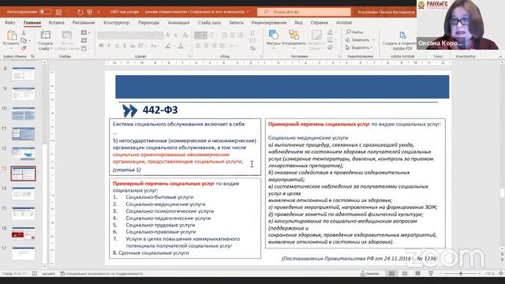Toggle Strikethrough formatting

(x=133, y=46)
